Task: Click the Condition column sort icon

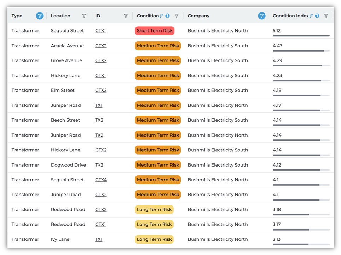Action: coord(162,16)
